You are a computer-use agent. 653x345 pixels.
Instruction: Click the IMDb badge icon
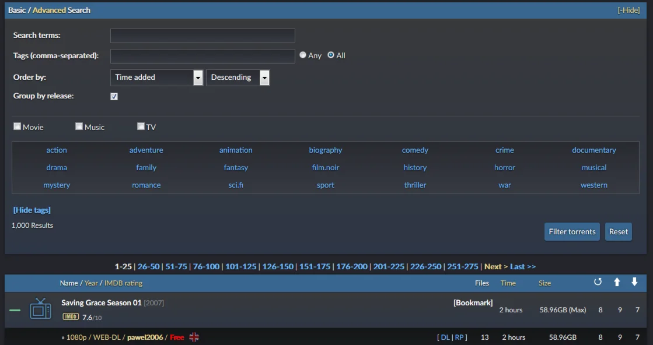point(70,317)
